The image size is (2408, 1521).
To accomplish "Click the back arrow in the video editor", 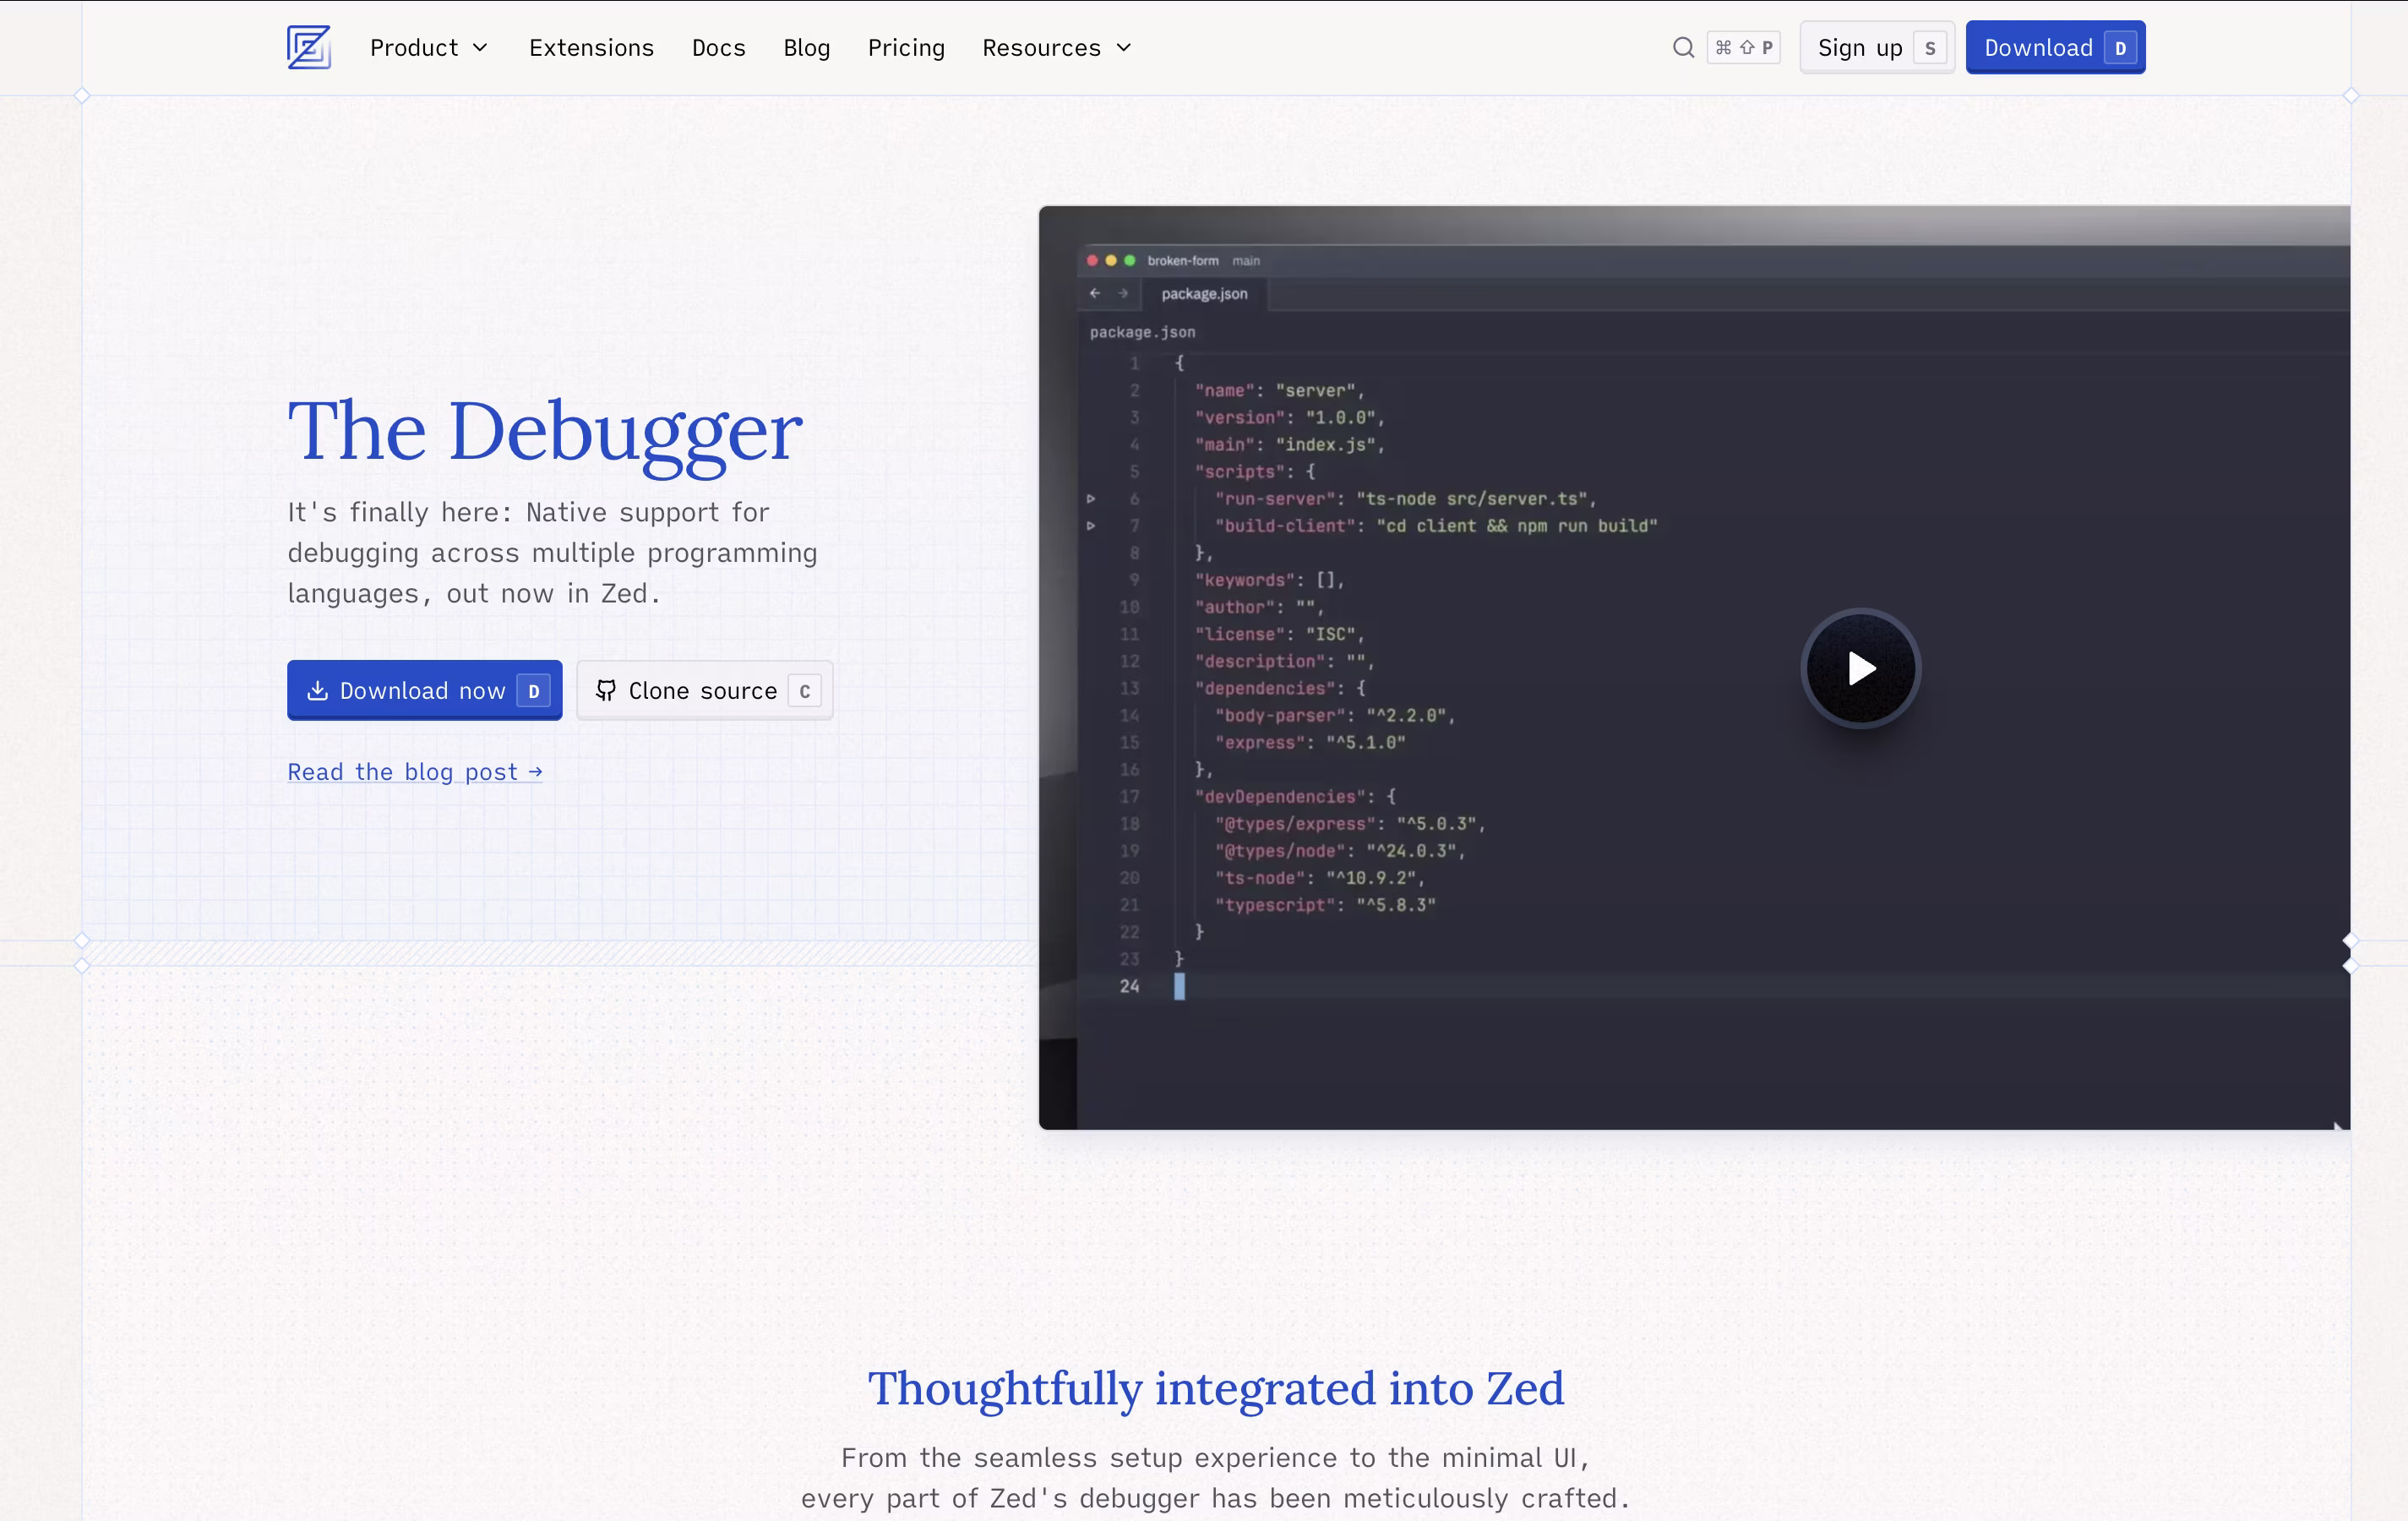I will point(1094,293).
